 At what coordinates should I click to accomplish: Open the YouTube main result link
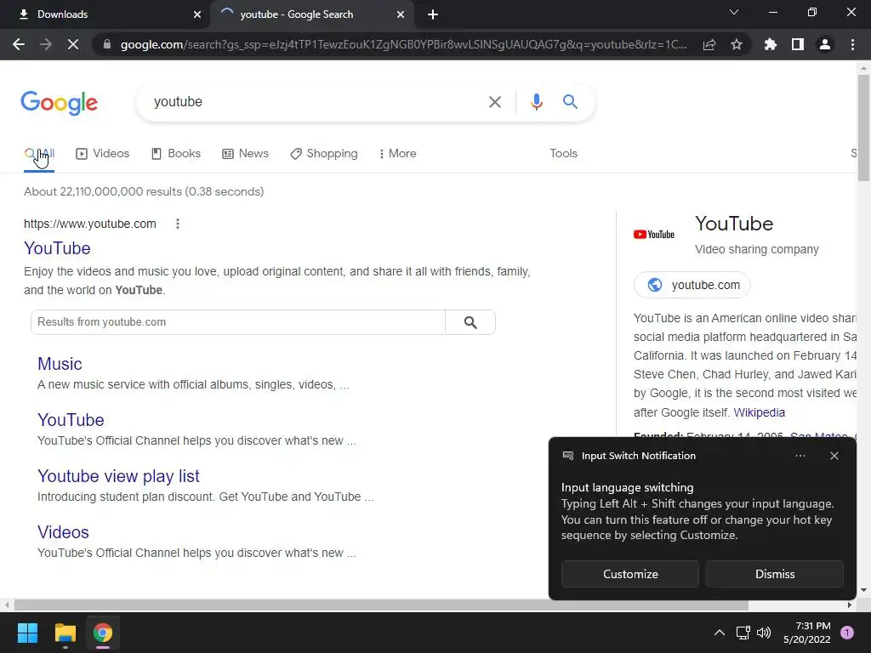57,248
